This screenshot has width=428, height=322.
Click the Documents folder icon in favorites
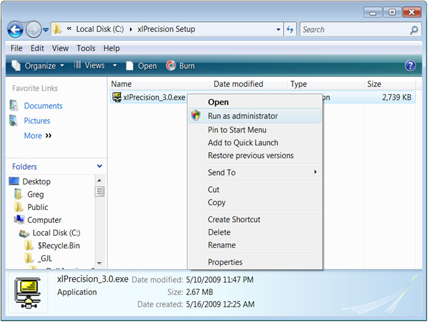pyautogui.click(x=13, y=106)
